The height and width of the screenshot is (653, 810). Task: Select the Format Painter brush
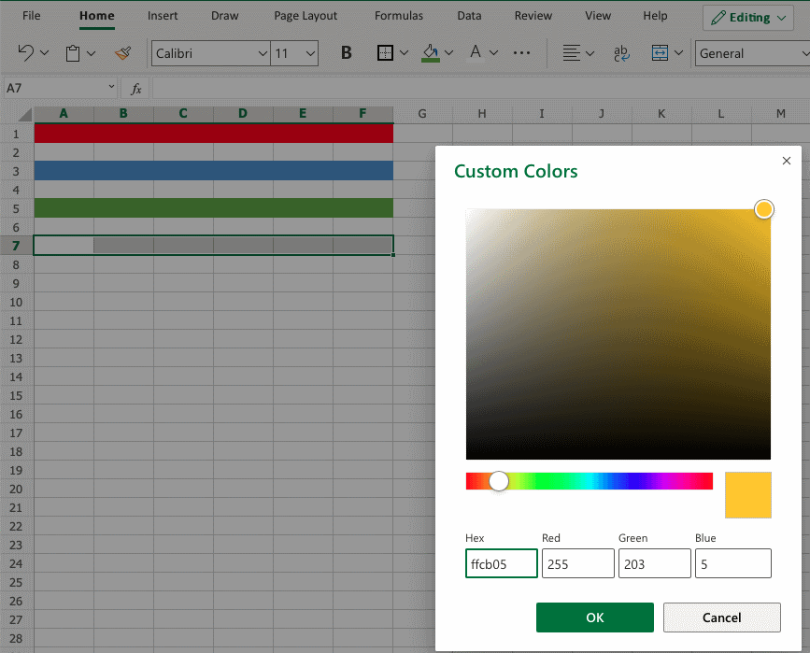coord(122,53)
